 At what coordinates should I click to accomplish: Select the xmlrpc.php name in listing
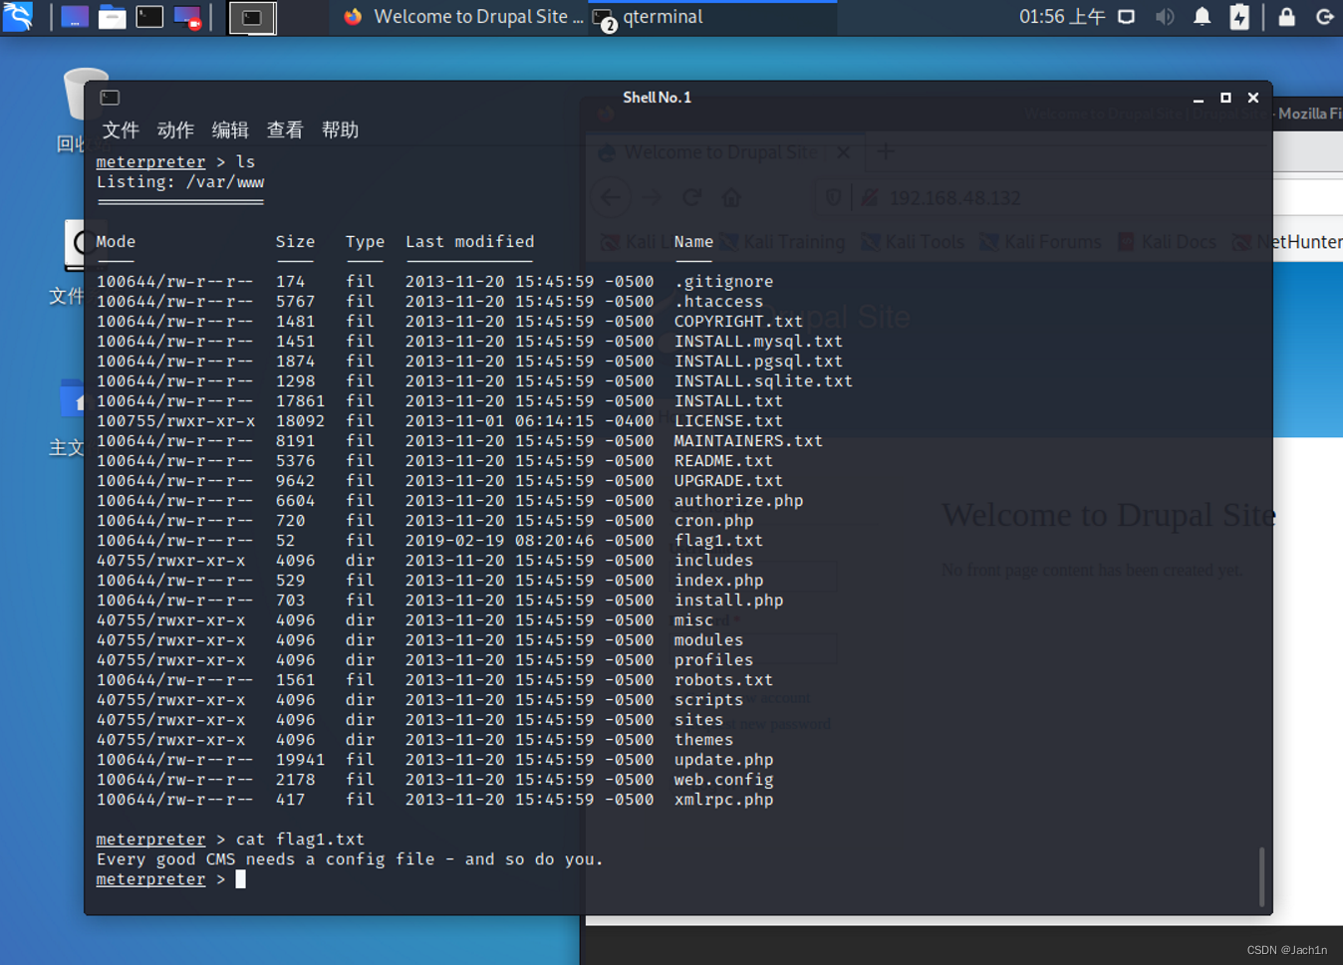coord(723,800)
